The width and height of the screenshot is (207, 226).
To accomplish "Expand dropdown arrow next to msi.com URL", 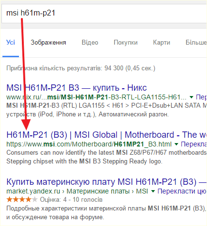I will [176, 144].
